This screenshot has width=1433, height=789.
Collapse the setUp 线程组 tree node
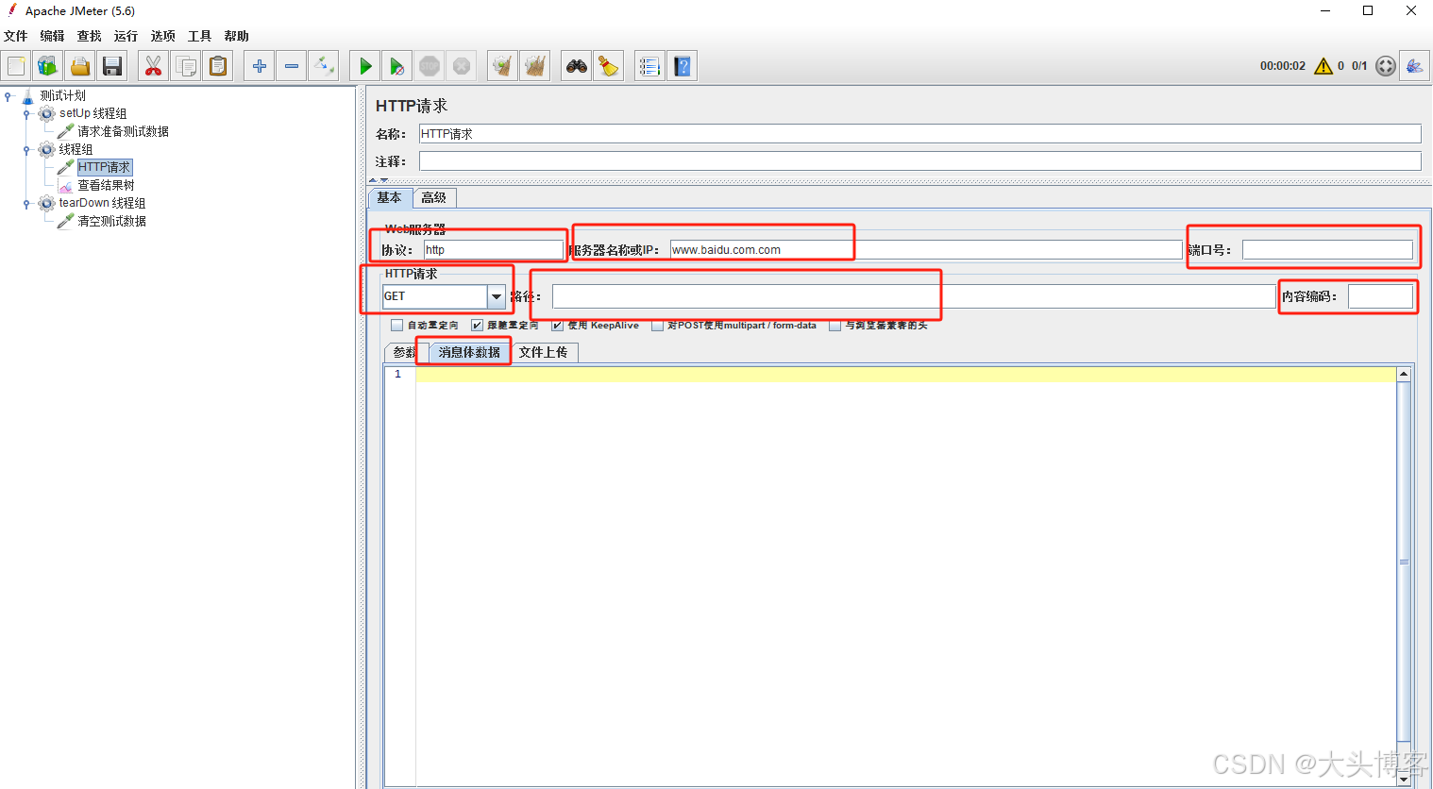(26, 113)
